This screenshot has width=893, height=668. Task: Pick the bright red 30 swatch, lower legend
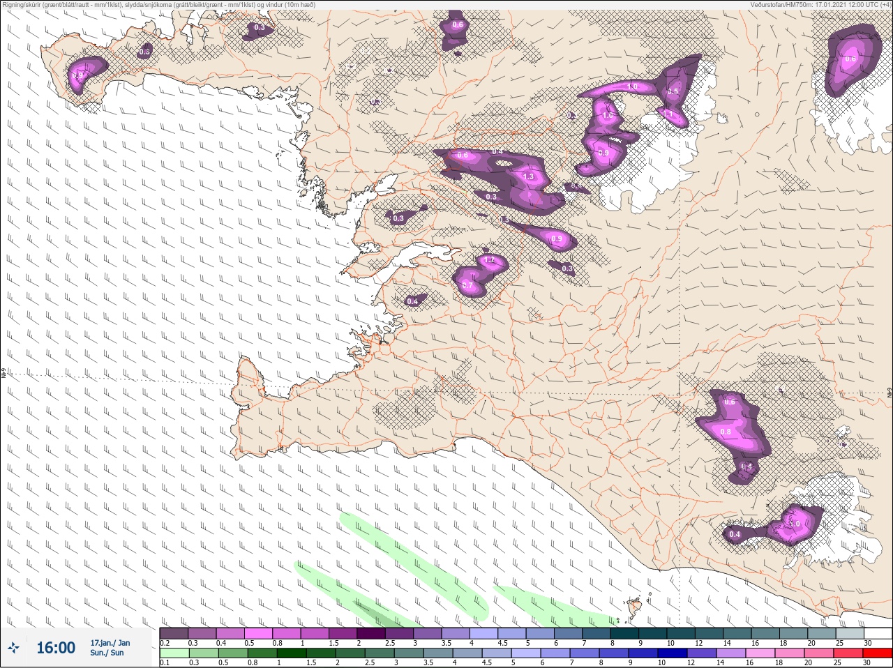(878, 653)
